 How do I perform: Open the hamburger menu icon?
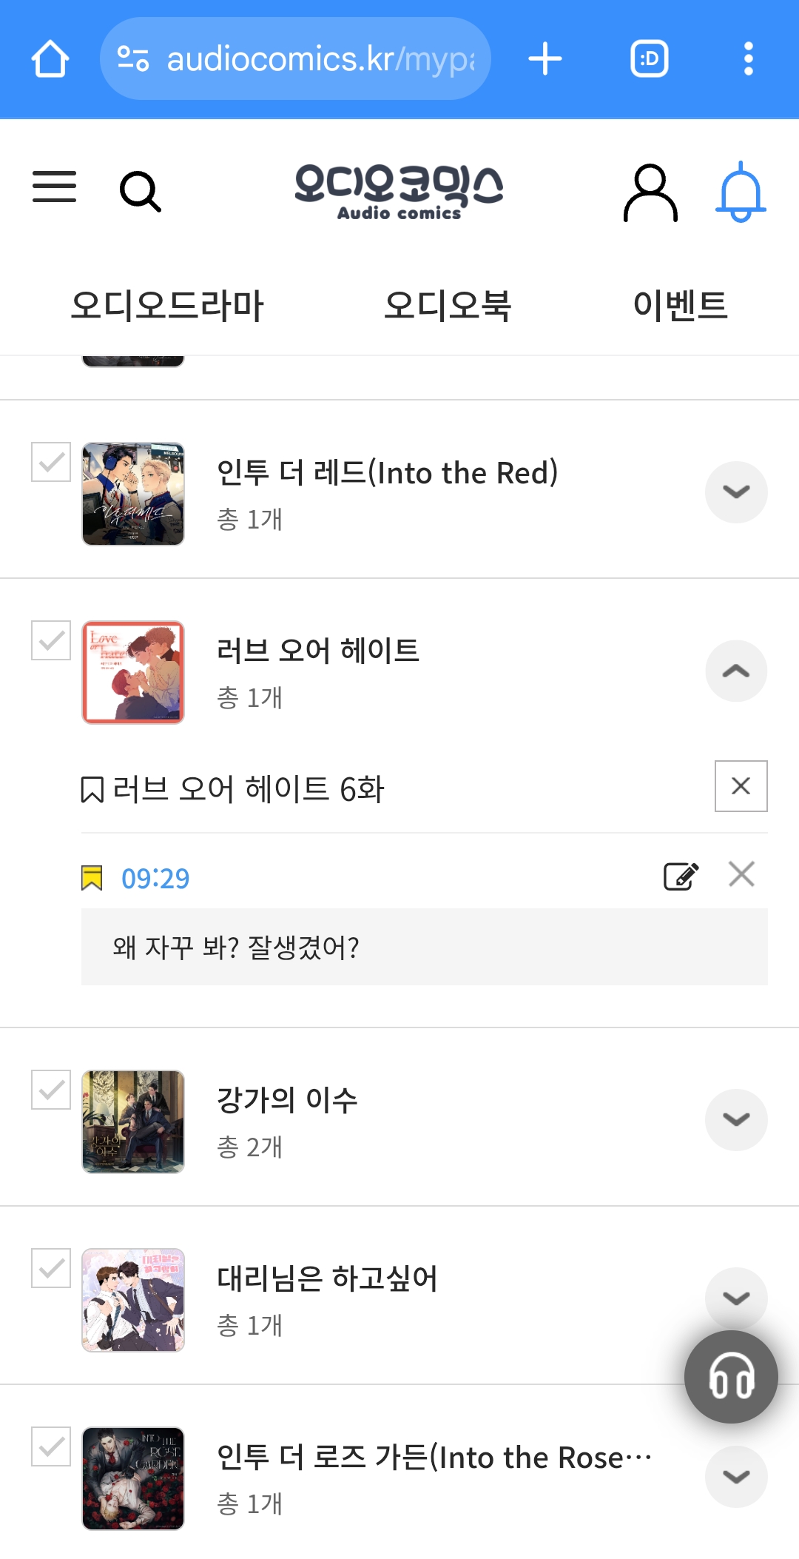54,187
